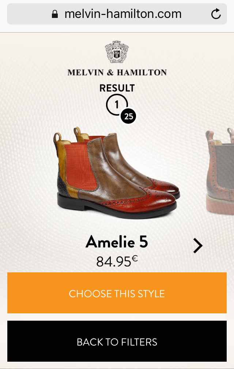Tap the padlock security icon
This screenshot has height=369, width=234.
55,14
